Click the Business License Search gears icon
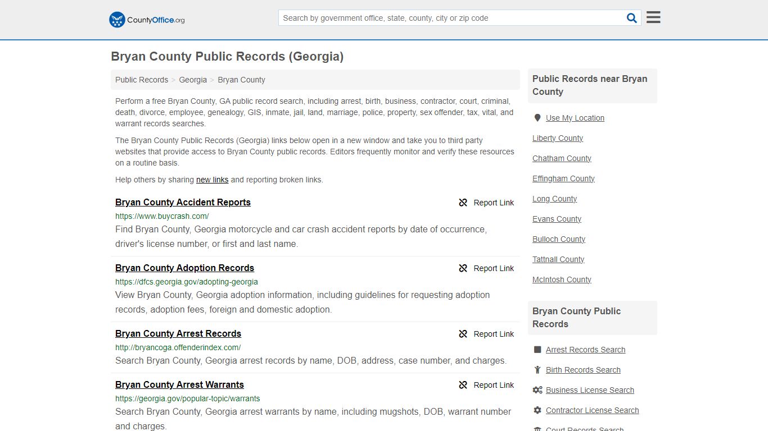Screen dimensions: 768x431 537,390
